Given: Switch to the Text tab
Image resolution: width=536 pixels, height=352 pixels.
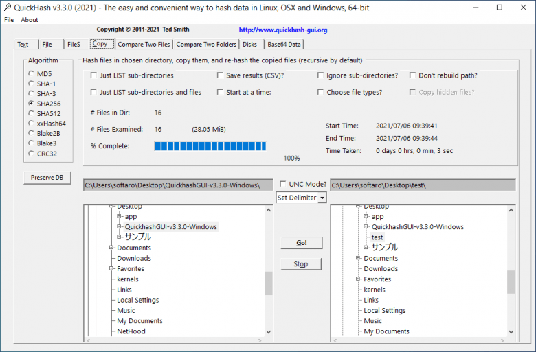Looking at the screenshot, I should pos(23,45).
